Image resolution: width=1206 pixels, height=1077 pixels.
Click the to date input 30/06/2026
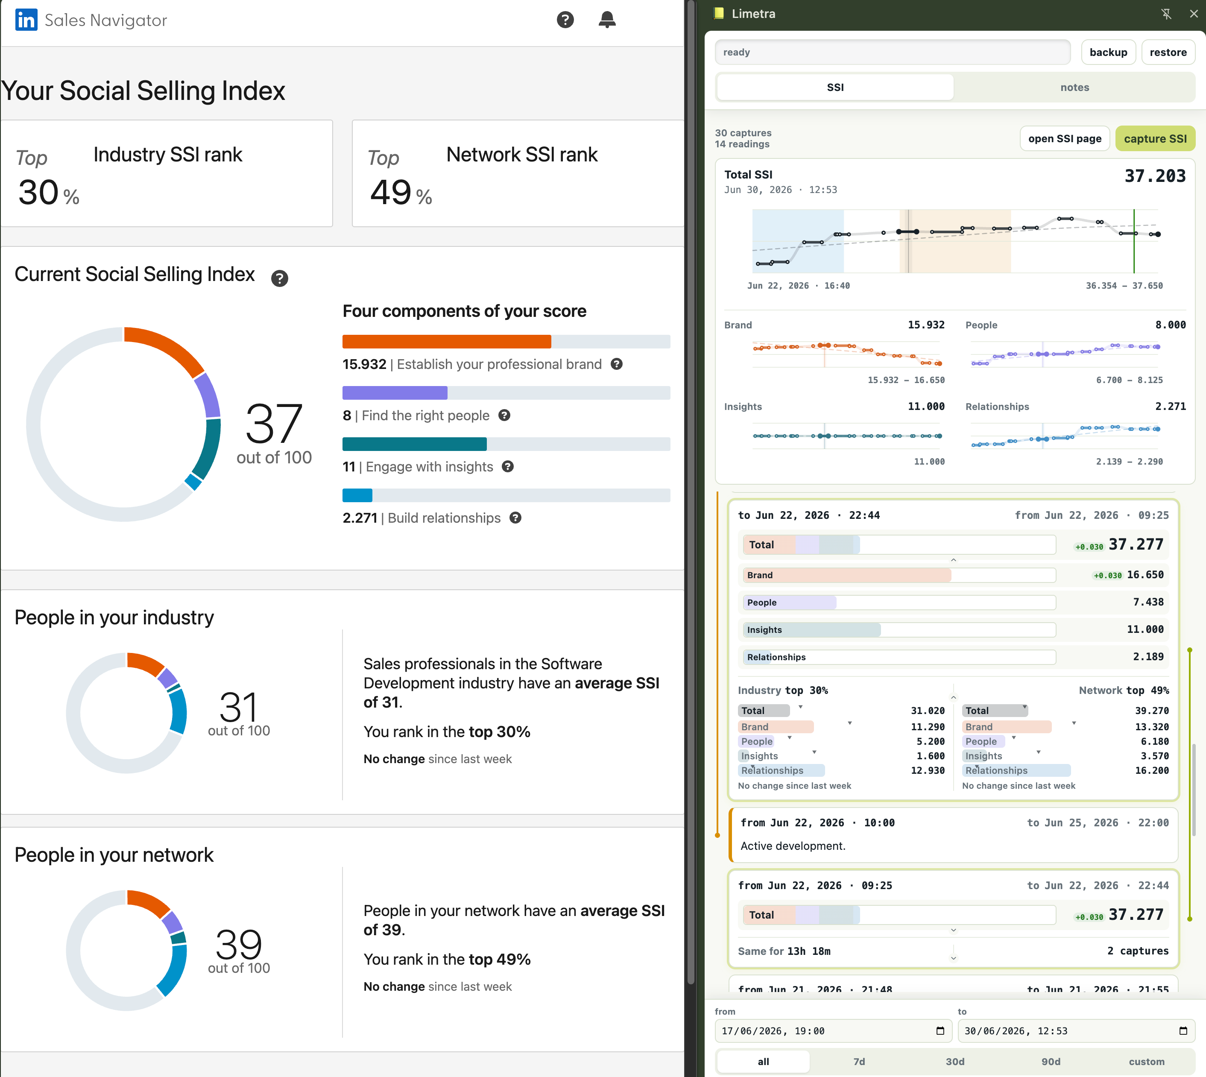1076,1031
